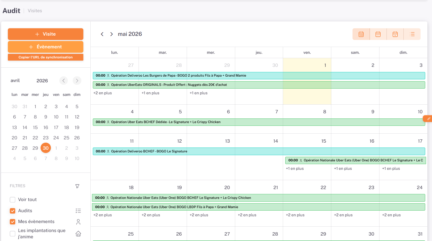432x241 pixels.
Task: Click day number 25 in main calendar
Action: pyautogui.click(x=131, y=234)
